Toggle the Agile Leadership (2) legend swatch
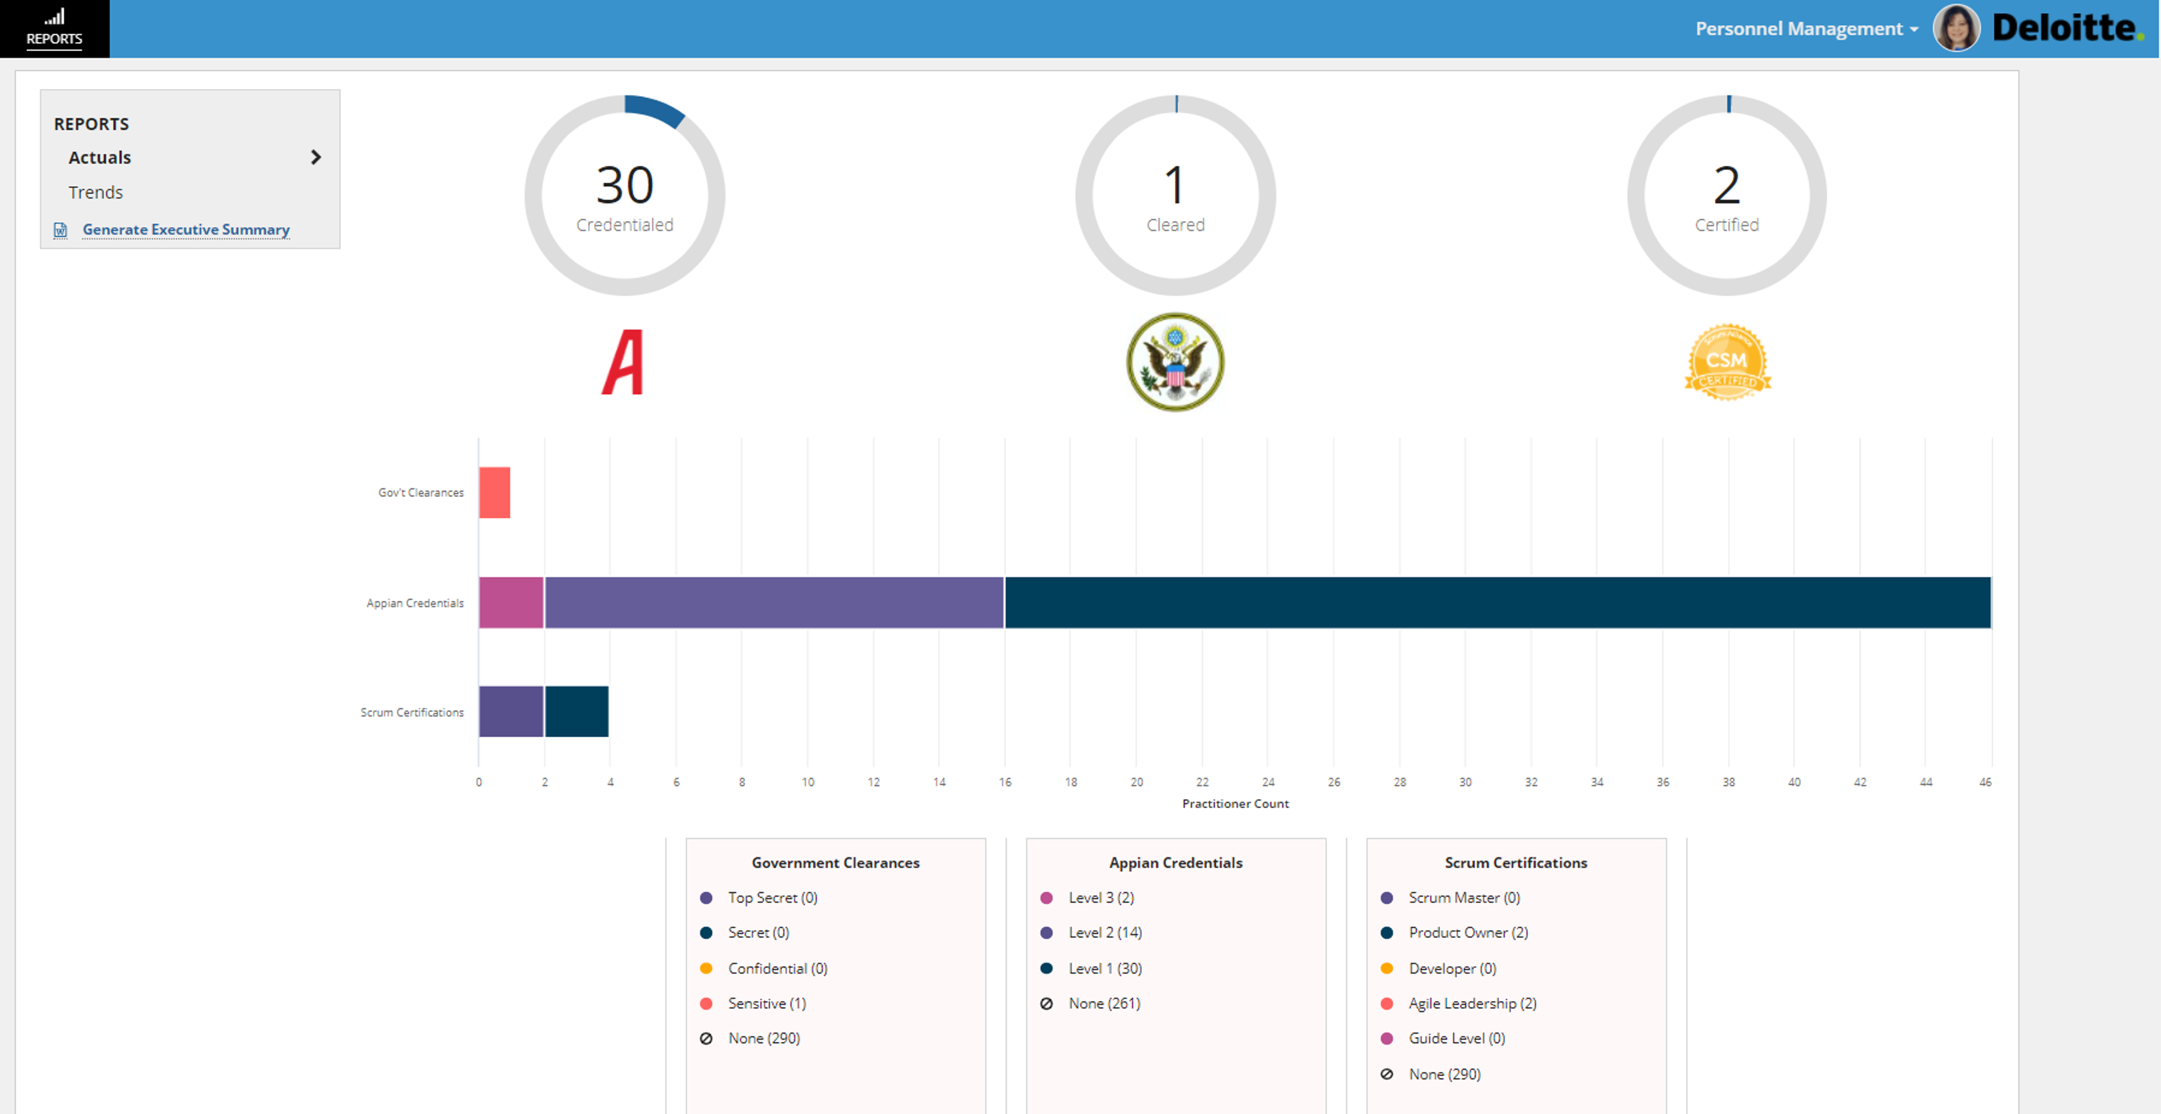 click(1387, 1003)
